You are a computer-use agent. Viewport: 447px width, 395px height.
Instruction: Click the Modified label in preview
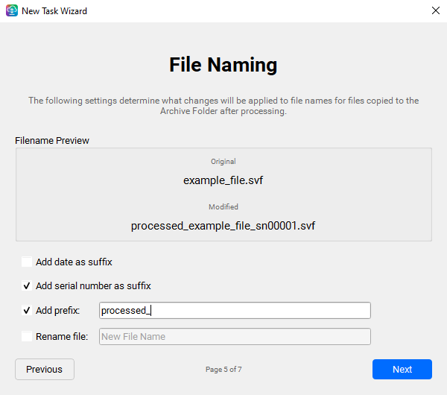(x=223, y=206)
